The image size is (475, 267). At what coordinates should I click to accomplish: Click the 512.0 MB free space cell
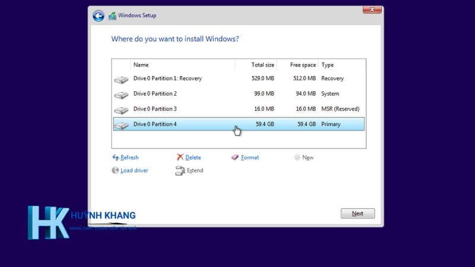click(305, 78)
